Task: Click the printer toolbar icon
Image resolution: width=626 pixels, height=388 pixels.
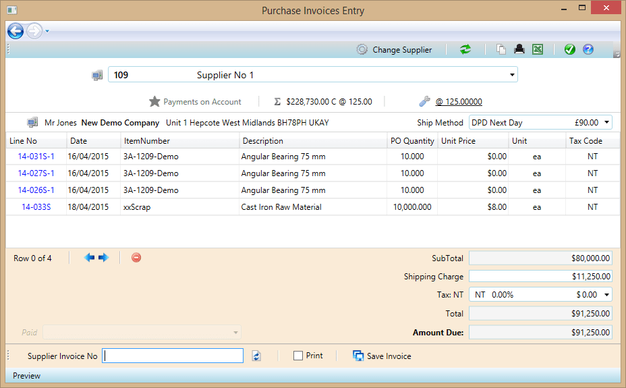Action: pos(519,49)
